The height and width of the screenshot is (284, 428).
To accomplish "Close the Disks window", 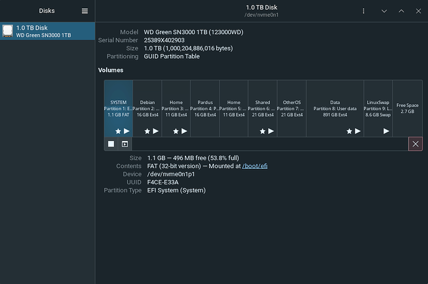I will (x=418, y=11).
